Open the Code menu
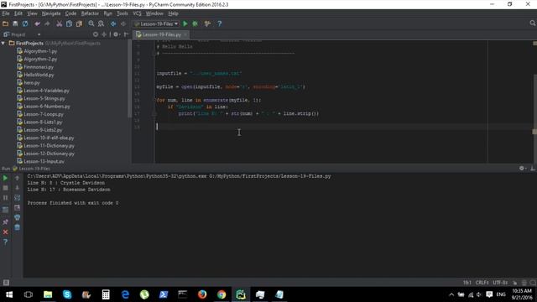The image size is (537, 302). pos(70,13)
